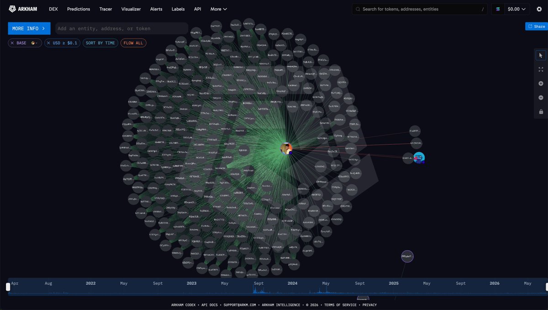Click the 2022 label on timeline
Image resolution: width=548 pixels, height=310 pixels.
click(91, 283)
